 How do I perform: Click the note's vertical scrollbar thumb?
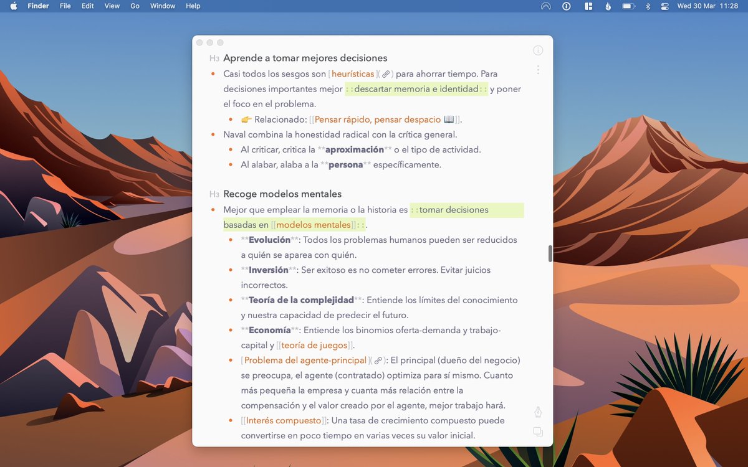(550, 253)
